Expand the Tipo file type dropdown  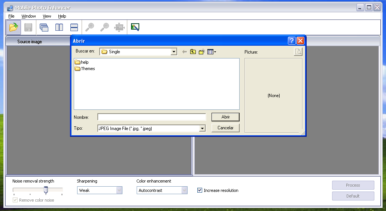click(x=202, y=129)
